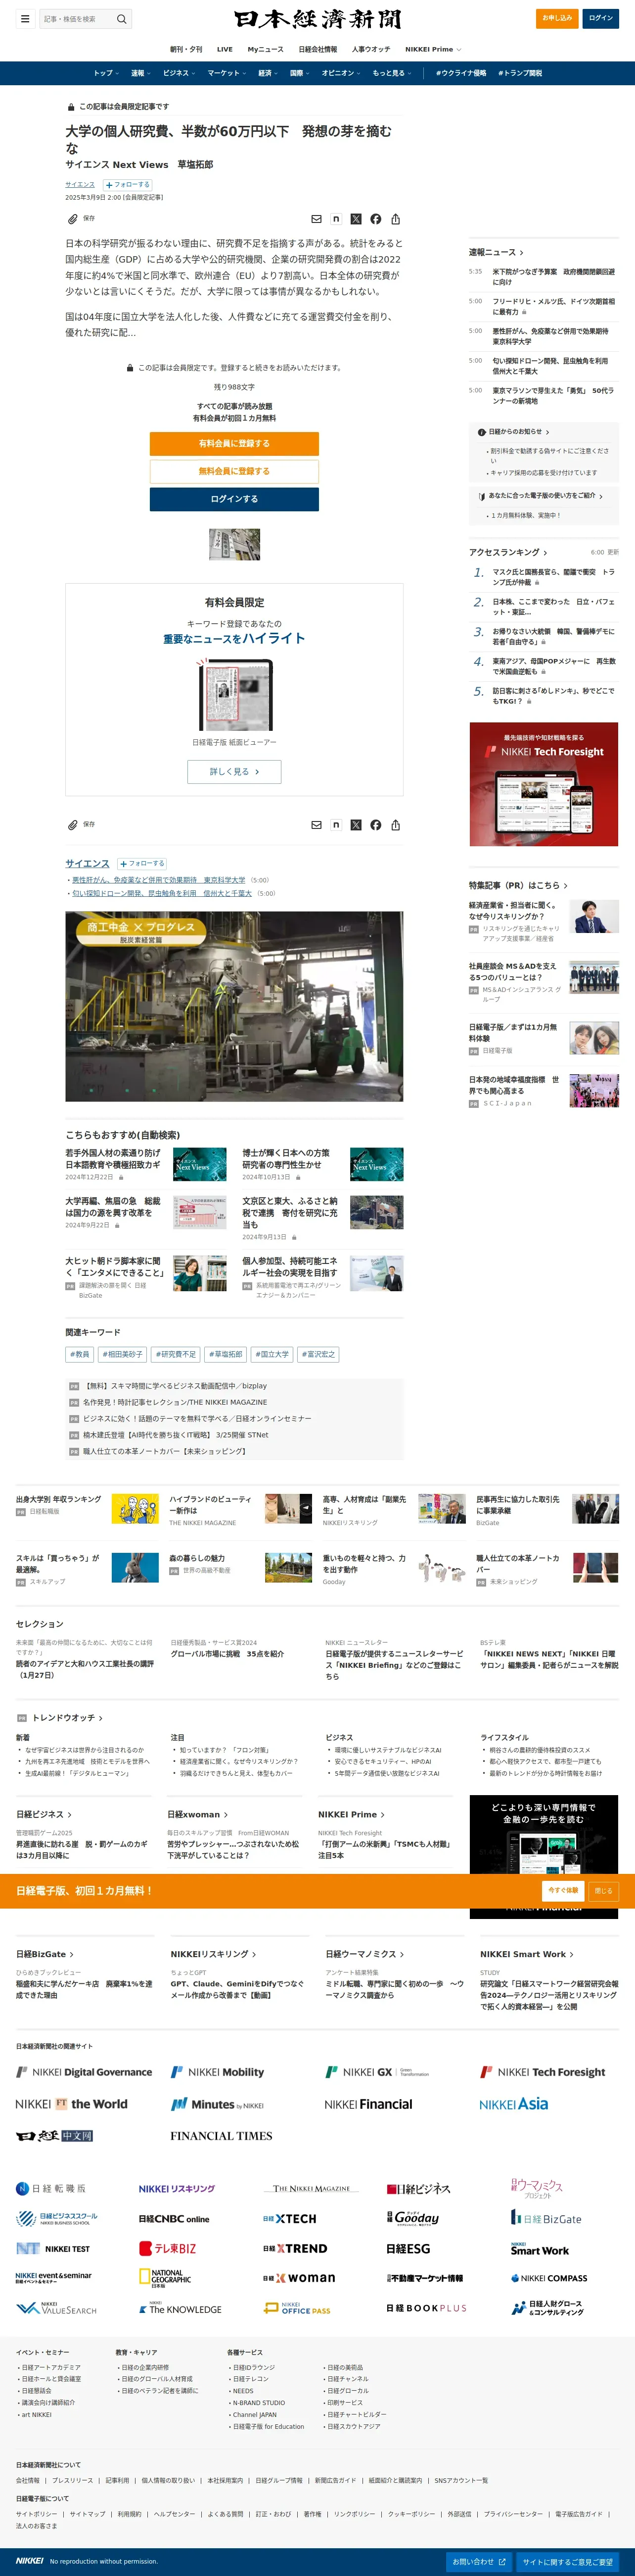Share to note icon under the headline
Viewport: 635px width, 2576px height.
tap(335, 219)
